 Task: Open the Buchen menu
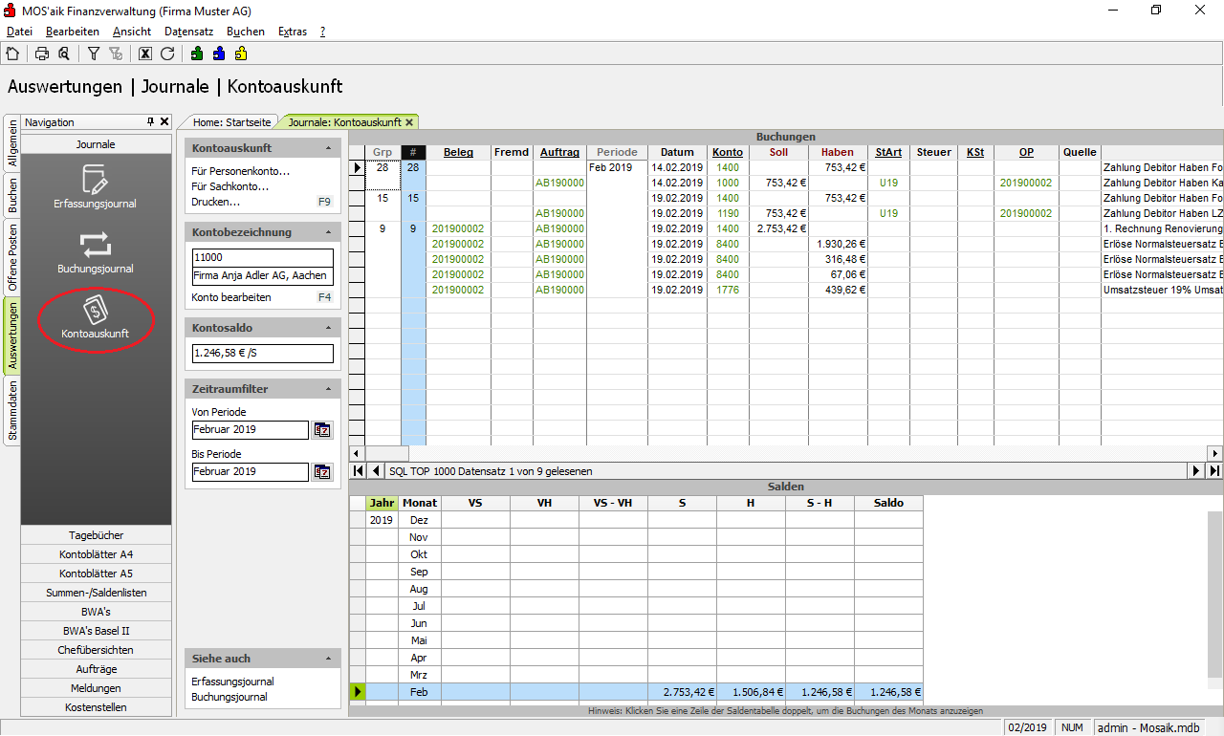click(246, 32)
